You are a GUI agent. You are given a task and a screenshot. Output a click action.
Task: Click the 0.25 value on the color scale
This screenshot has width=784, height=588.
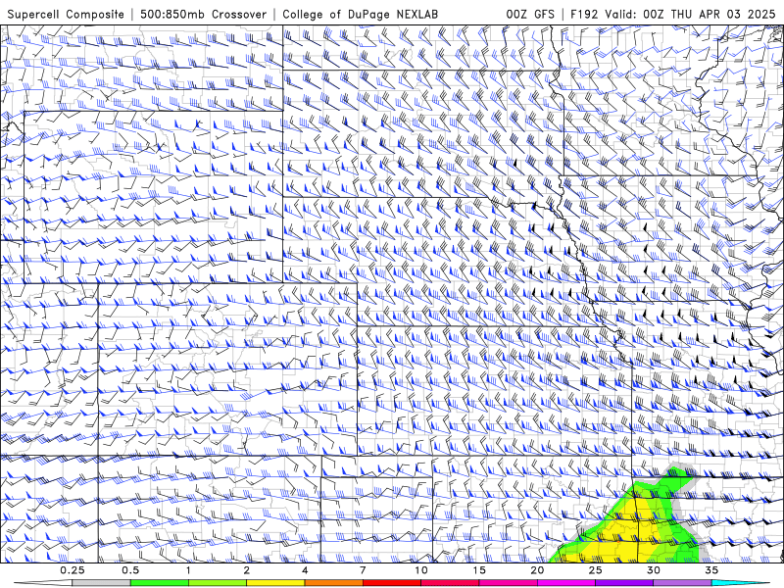pyautogui.click(x=73, y=570)
